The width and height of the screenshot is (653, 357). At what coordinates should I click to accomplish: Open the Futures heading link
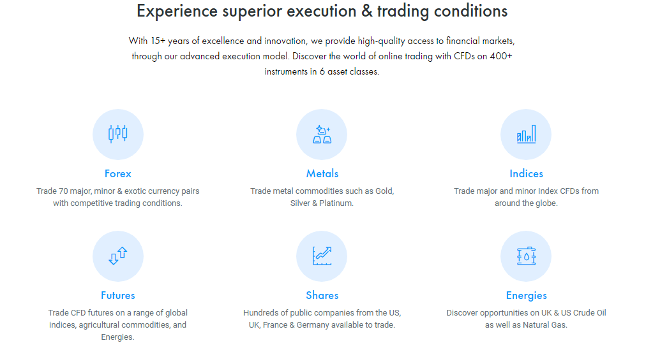[x=118, y=295]
